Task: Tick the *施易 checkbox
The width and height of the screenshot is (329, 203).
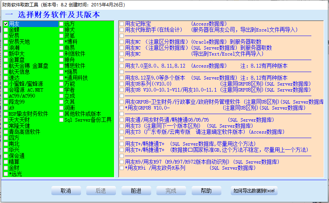Action: coord(61,72)
